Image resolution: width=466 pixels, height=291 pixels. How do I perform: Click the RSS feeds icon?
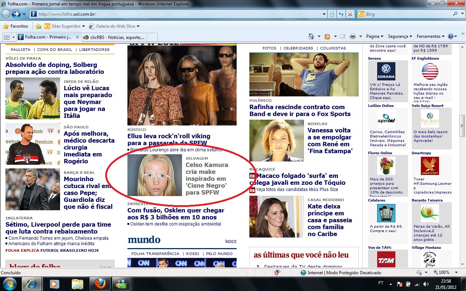tap(327, 36)
